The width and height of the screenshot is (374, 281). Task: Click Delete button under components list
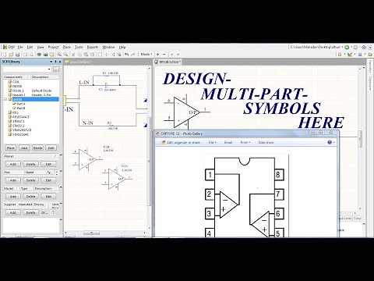tap(37, 148)
